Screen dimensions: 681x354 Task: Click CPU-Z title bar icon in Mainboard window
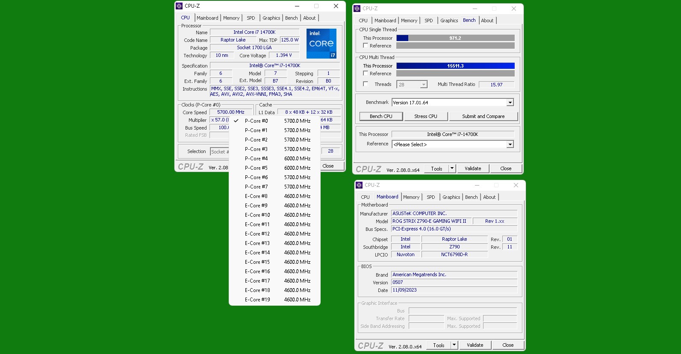coord(359,185)
